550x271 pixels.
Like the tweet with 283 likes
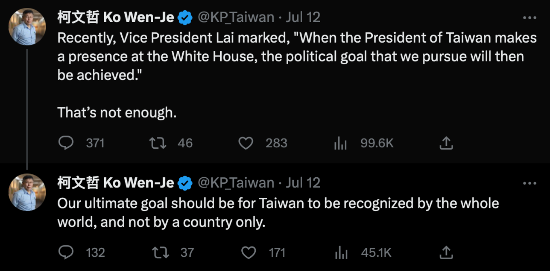tap(246, 143)
